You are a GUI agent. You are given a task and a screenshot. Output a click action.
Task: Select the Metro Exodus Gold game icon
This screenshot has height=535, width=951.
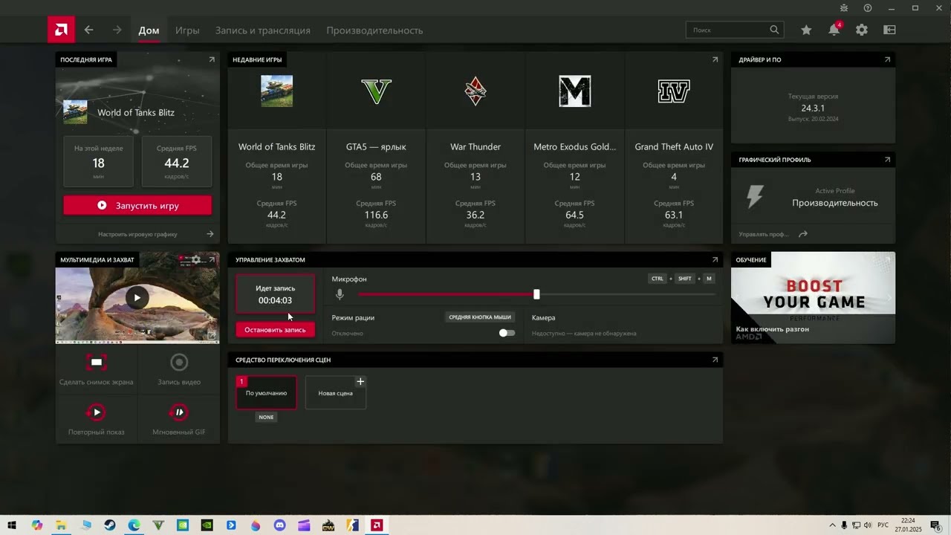(x=574, y=91)
